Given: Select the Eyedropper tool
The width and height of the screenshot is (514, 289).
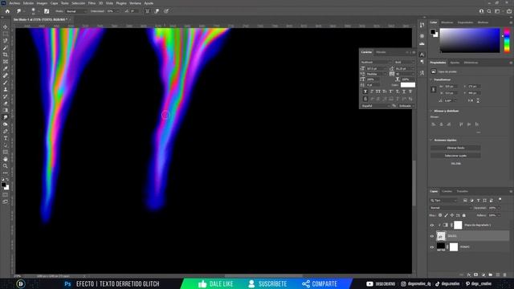Looking at the screenshot, I should tap(6, 68).
